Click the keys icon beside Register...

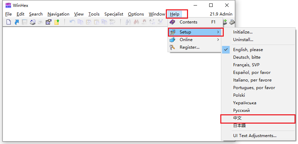click(x=172, y=47)
